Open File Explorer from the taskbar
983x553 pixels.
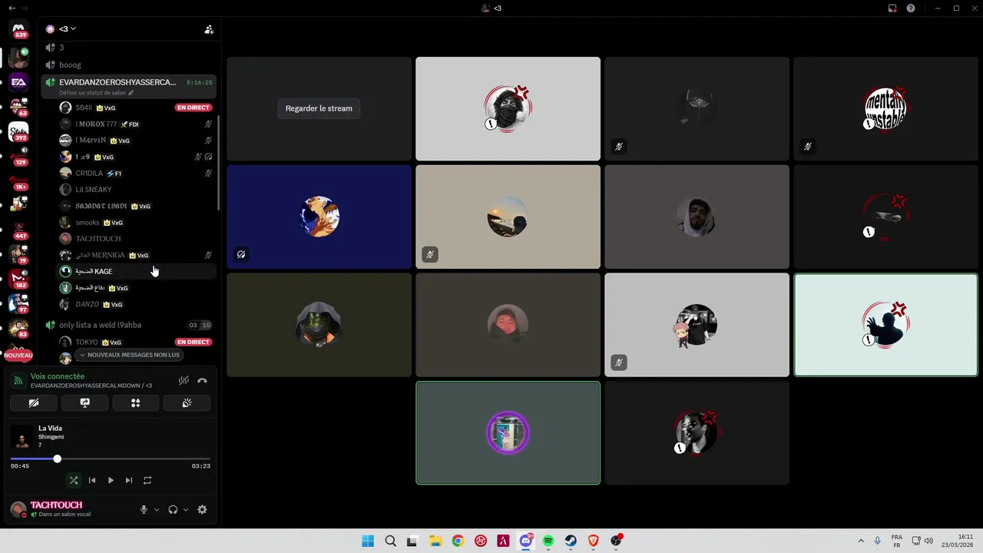(x=435, y=541)
